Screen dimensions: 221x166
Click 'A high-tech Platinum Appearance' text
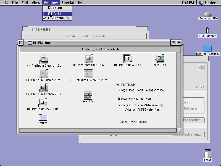[141, 90]
